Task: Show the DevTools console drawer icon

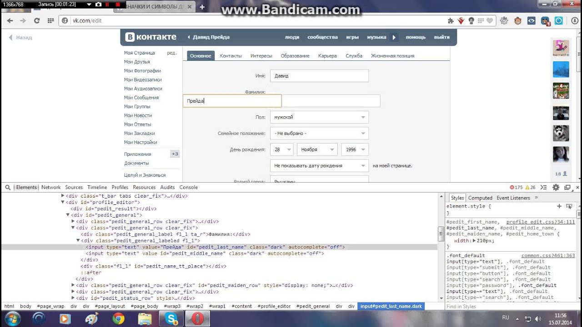Action: pos(543,187)
